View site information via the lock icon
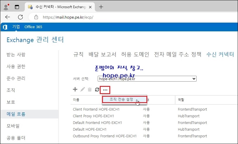Viewport: 238px width, 144px height. [x=36, y=17]
